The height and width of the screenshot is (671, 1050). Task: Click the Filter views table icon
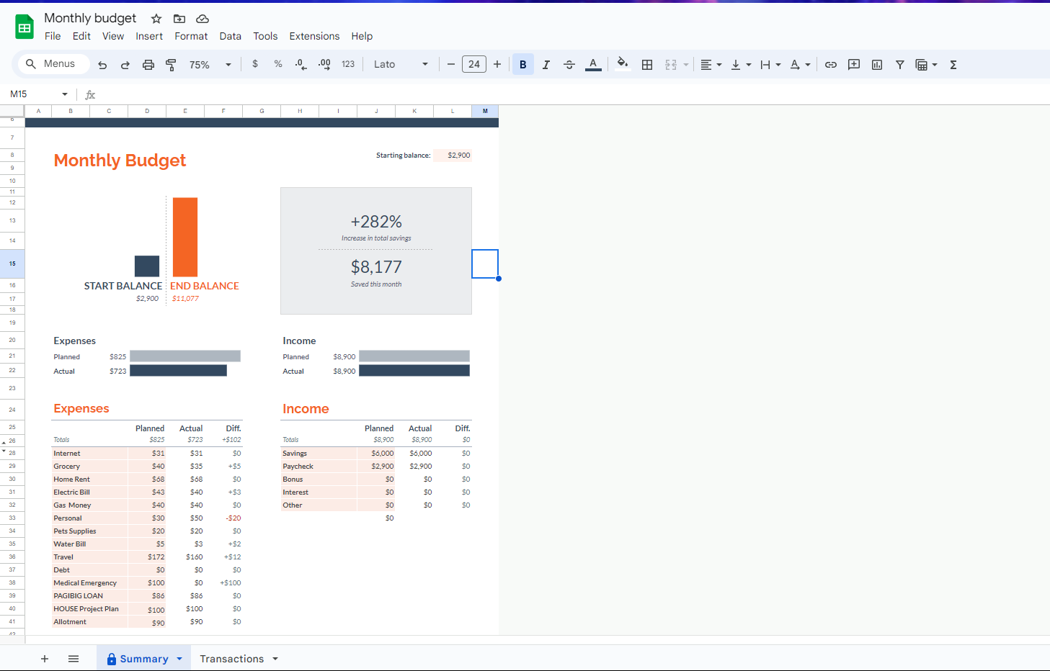coord(922,65)
